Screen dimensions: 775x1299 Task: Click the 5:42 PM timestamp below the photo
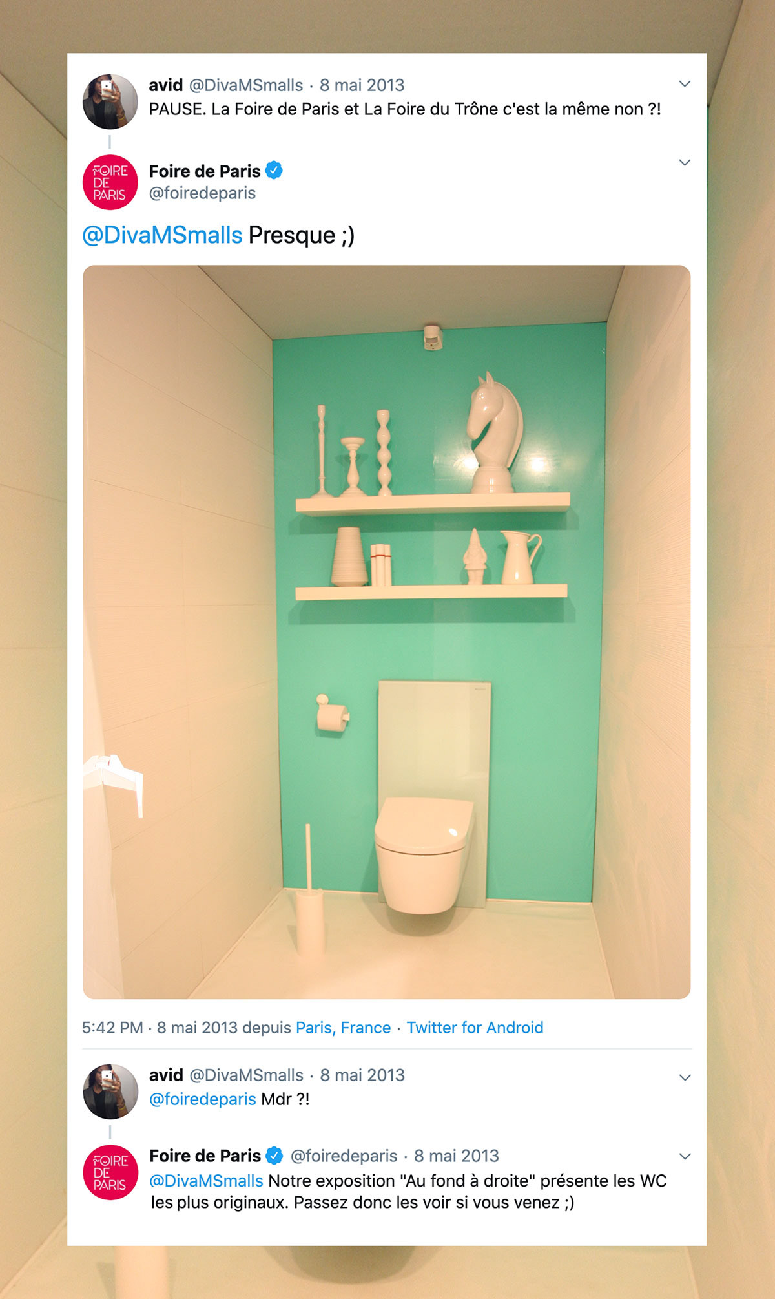coord(112,1028)
